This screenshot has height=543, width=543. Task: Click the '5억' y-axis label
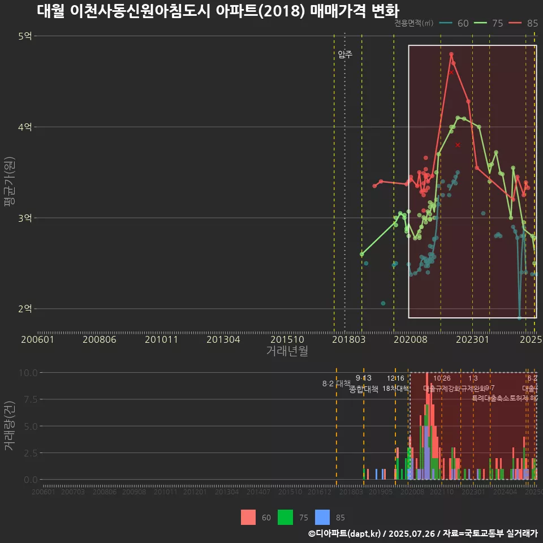point(25,36)
